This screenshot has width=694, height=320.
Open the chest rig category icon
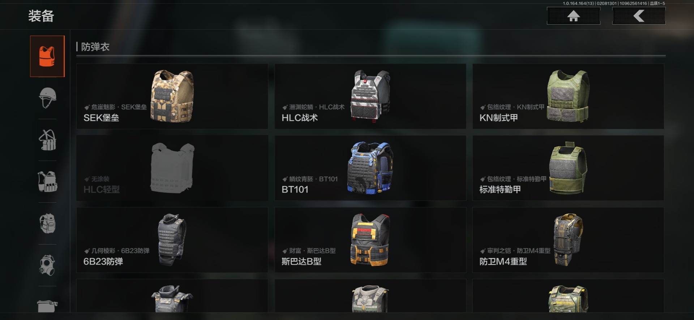click(x=47, y=140)
